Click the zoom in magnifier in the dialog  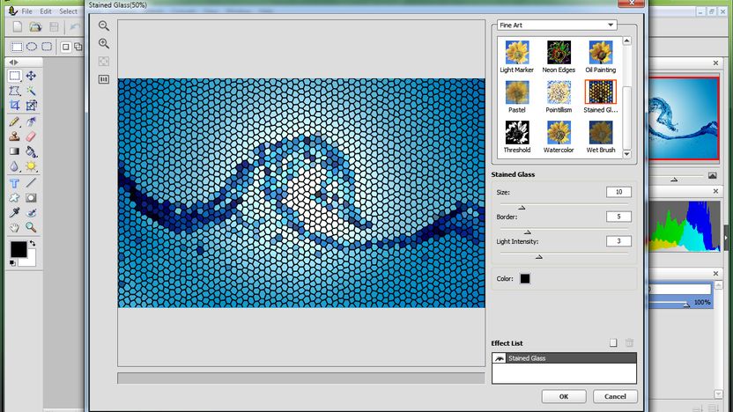point(104,43)
